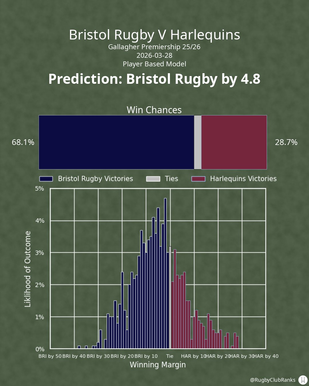Click the 28.7% win chance label
The height and width of the screenshot is (386, 309).
[x=286, y=142]
